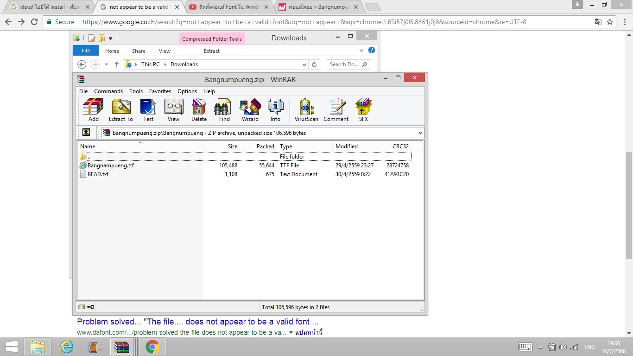The height and width of the screenshot is (356, 633).
Task: Click the disk icon in WinRAR status bar
Action: point(82,307)
